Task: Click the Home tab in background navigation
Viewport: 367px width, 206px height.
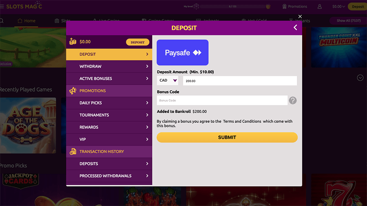Action: (x=27, y=21)
